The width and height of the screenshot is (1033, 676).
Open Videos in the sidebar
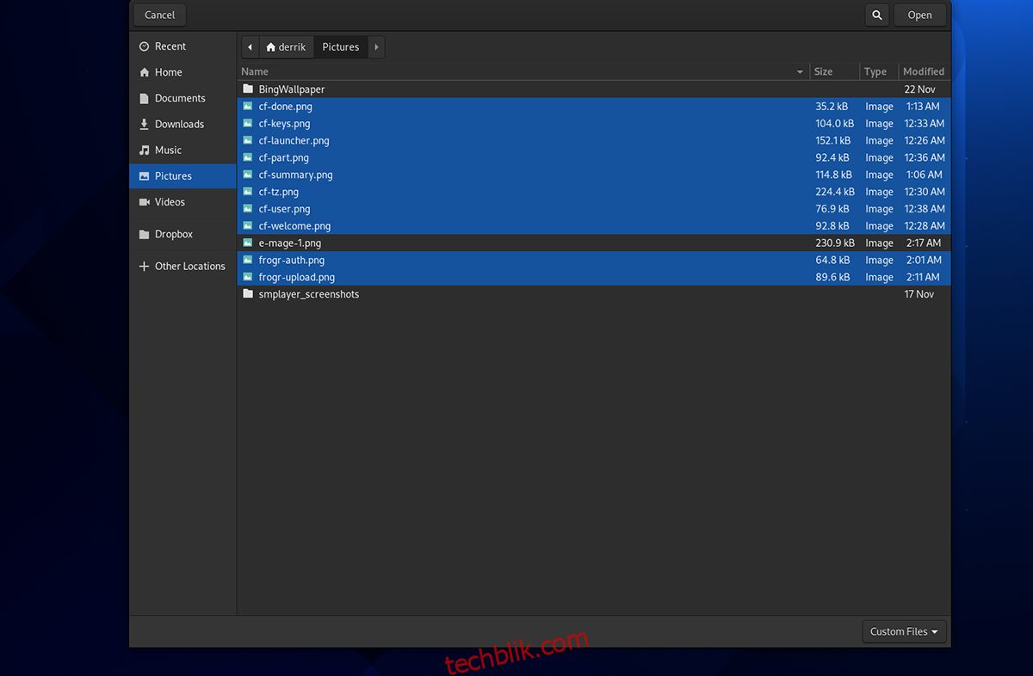click(x=182, y=201)
